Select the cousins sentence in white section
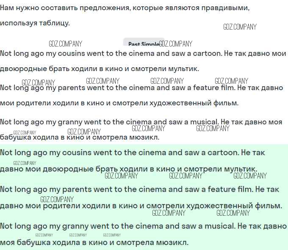The width and height of the screenshot is (288, 250). click(x=143, y=54)
